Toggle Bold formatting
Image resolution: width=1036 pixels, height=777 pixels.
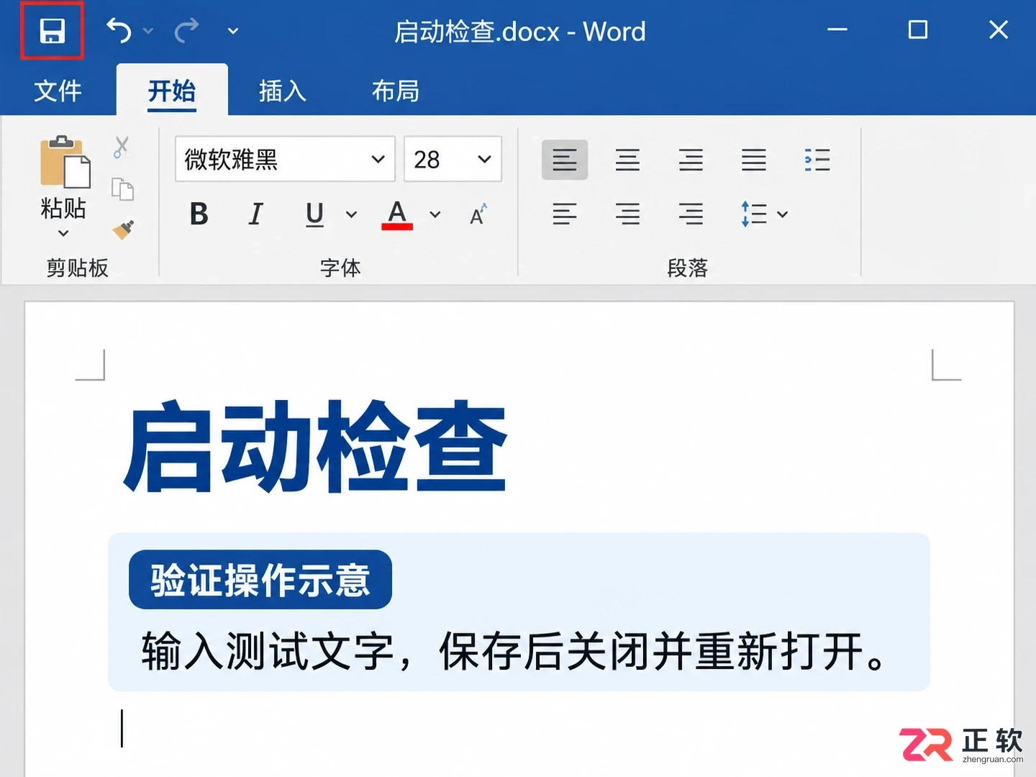coord(199,214)
